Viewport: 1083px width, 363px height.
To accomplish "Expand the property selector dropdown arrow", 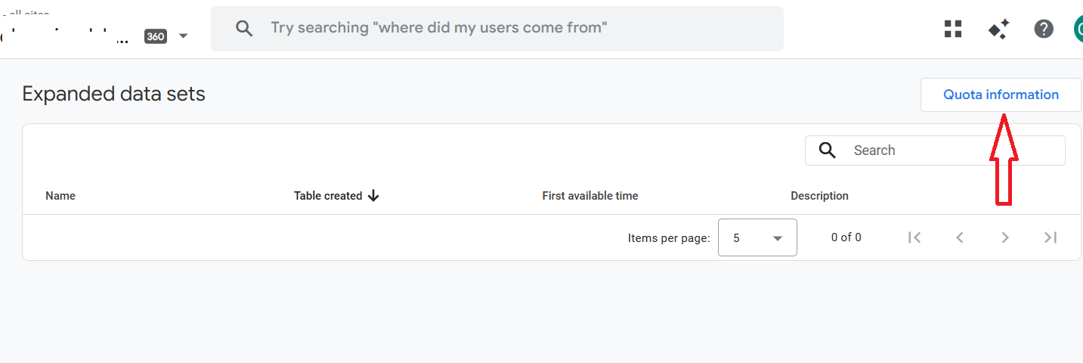I will tap(183, 36).
